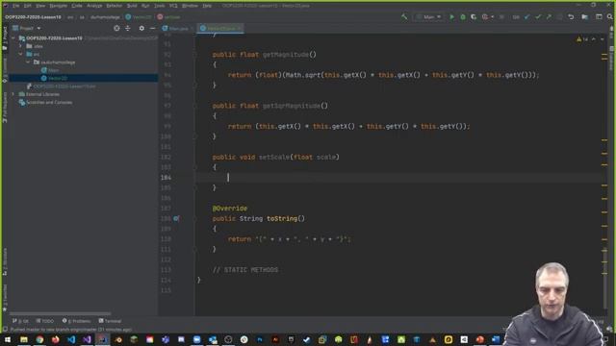Viewport: 616px width, 346px height.
Task: Open Visual Studio purple icon on taskbar
Action: [x=87, y=339]
